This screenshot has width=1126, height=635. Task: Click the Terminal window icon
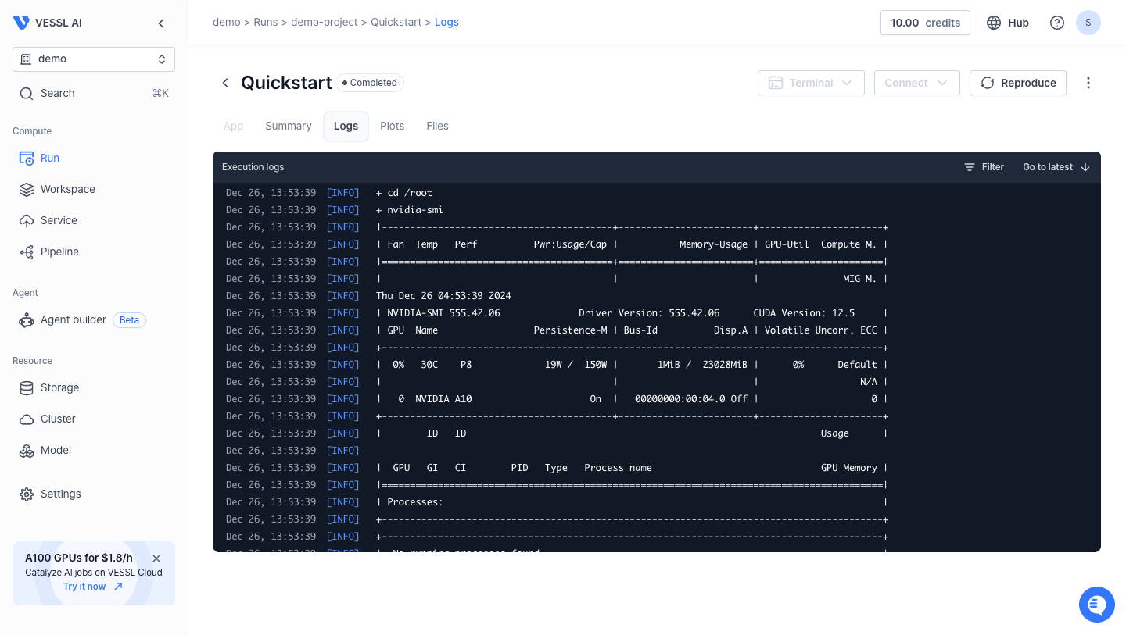tap(776, 83)
